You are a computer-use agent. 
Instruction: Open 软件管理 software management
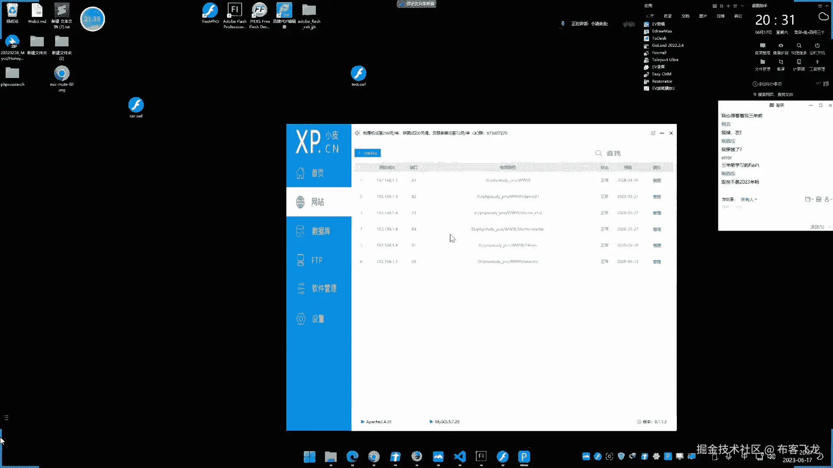(323, 289)
